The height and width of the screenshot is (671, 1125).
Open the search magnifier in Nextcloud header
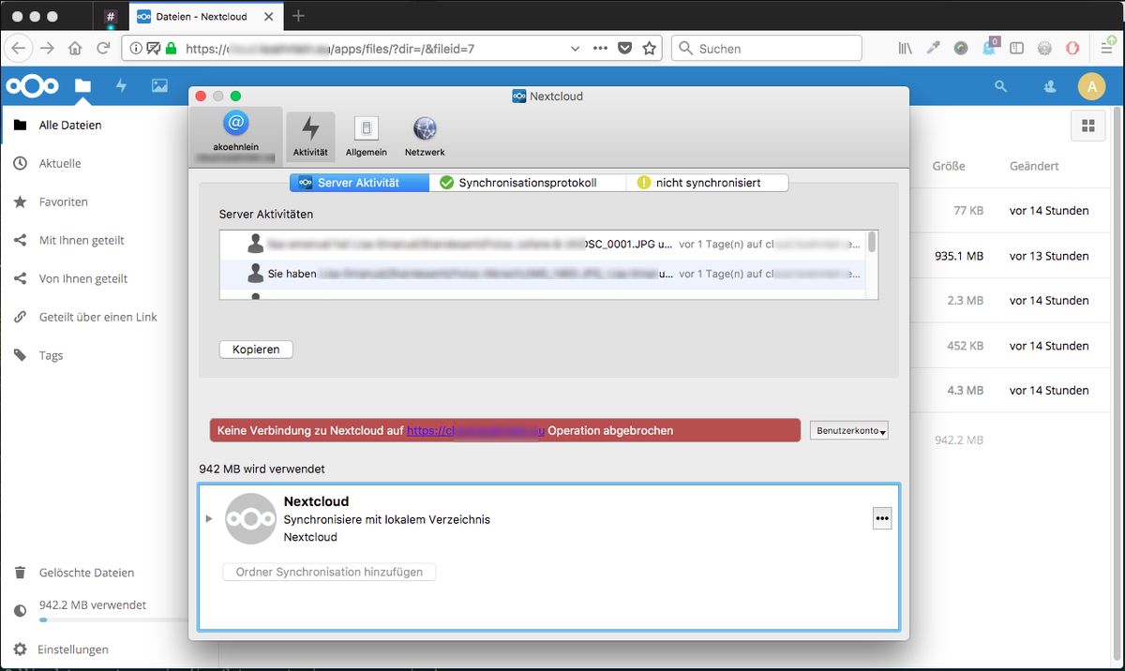pos(1000,86)
